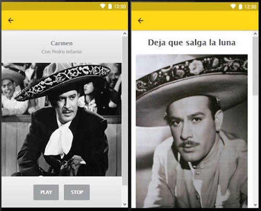261x211 pixels.
Task: Click the scroll-down arrow on right phone screen
Action: tap(255, 205)
